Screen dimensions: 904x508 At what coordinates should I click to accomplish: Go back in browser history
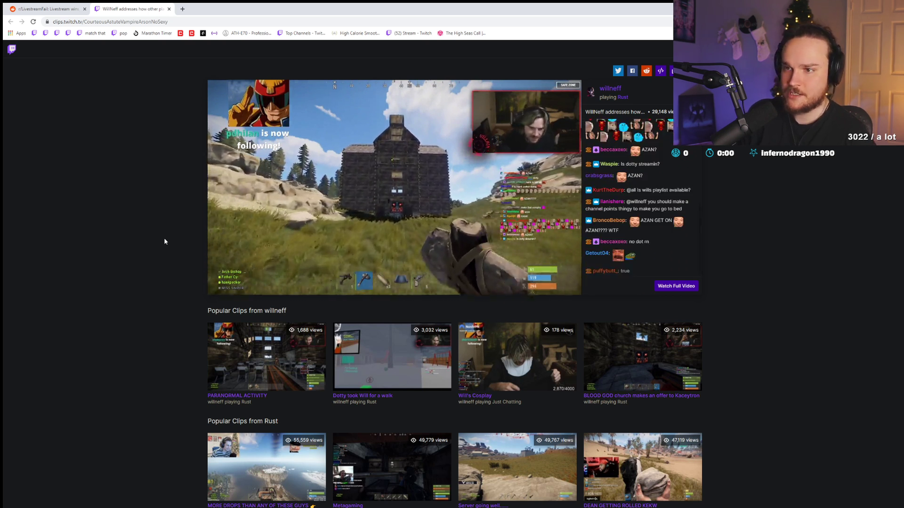(10, 21)
